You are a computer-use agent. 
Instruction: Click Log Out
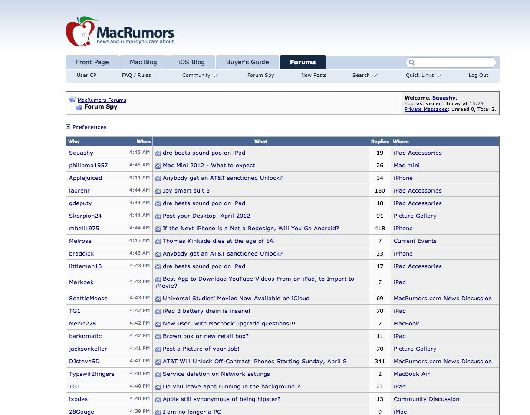478,75
